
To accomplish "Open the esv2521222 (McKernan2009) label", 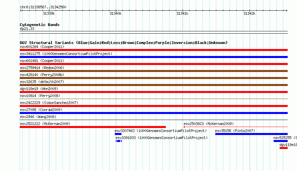I will point(45,124).
